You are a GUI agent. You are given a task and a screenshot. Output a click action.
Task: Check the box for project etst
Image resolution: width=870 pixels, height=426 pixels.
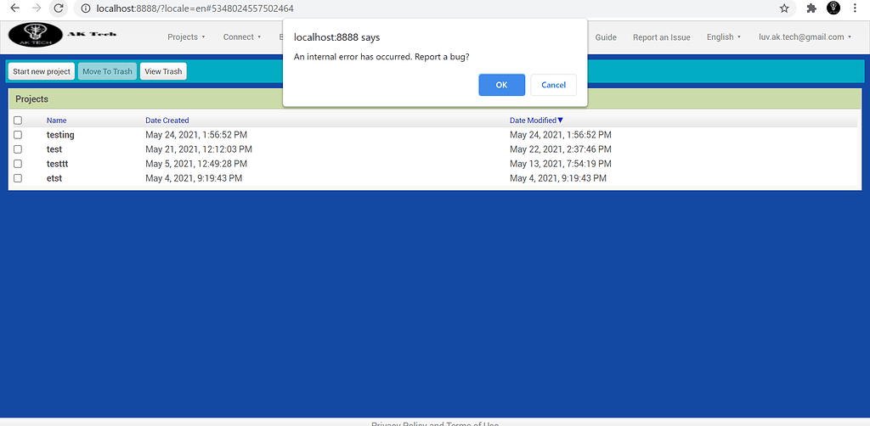18,178
